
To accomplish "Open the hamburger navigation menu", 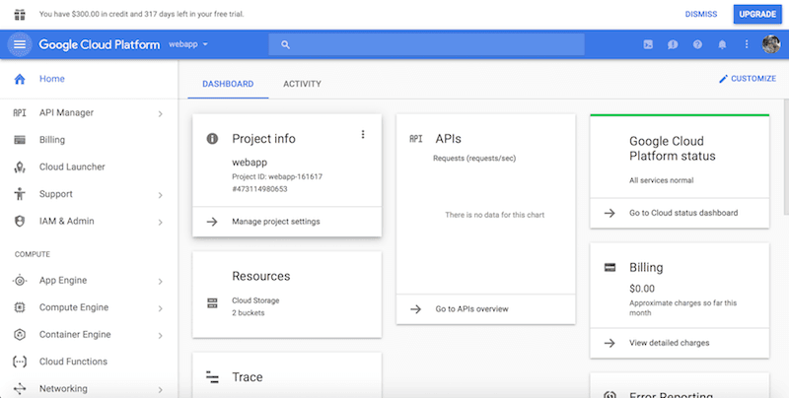I will click(x=20, y=44).
